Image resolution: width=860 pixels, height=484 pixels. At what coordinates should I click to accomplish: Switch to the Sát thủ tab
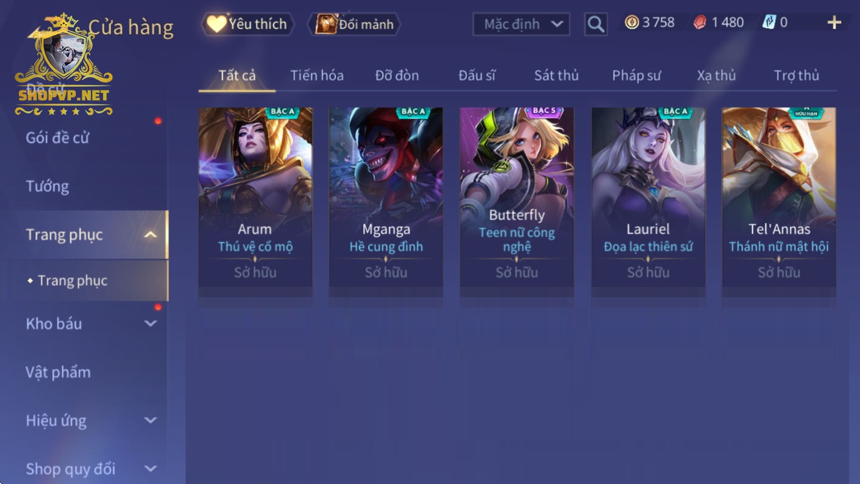(x=556, y=75)
